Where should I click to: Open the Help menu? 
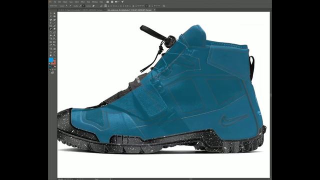(x=101, y=2)
